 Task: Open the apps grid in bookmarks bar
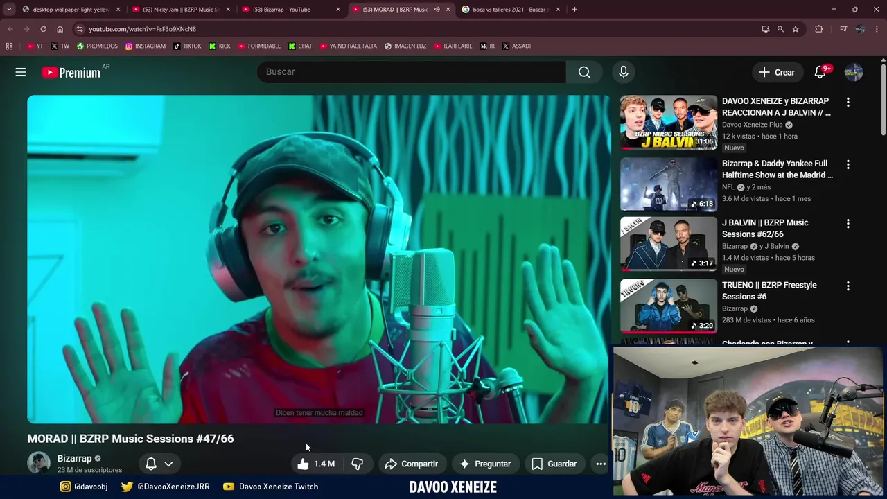(9, 46)
